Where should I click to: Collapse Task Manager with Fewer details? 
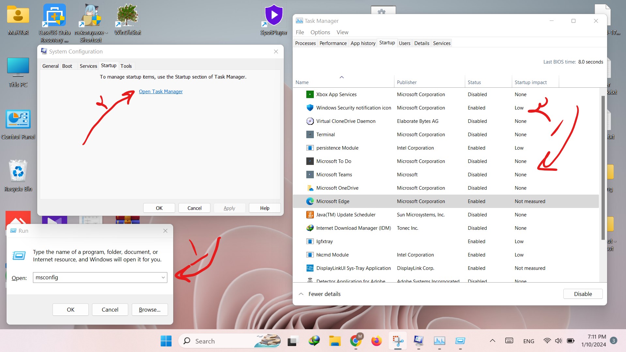(x=320, y=294)
